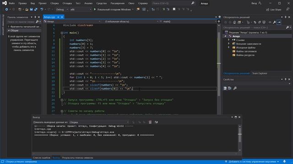Viewport: 293px width, 164px height.
Task: Toggle preview selected items button
Action: [x=279, y=22]
